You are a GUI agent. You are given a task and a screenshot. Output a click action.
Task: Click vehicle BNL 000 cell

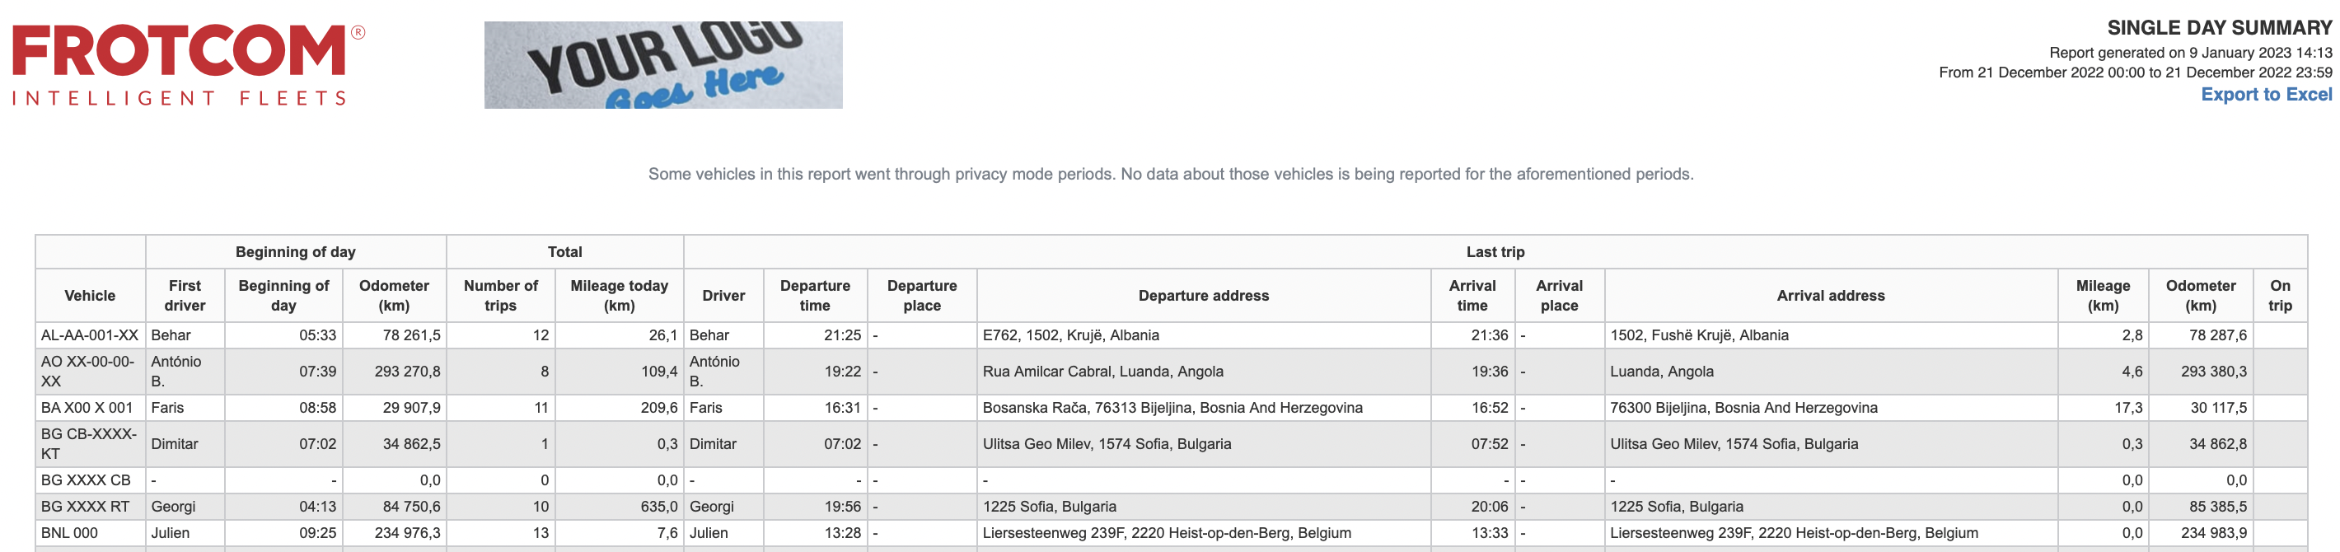pyautogui.click(x=90, y=533)
